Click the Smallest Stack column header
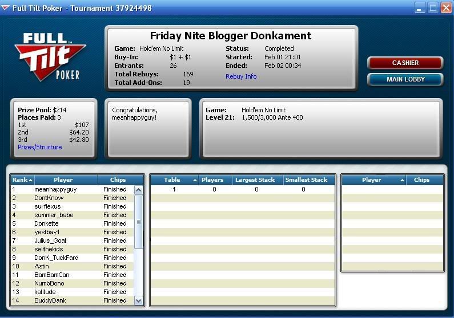Viewport: 454px width, 318px height. (306, 180)
